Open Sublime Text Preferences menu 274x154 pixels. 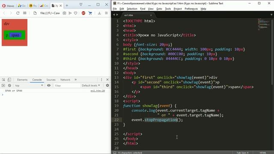191,9
